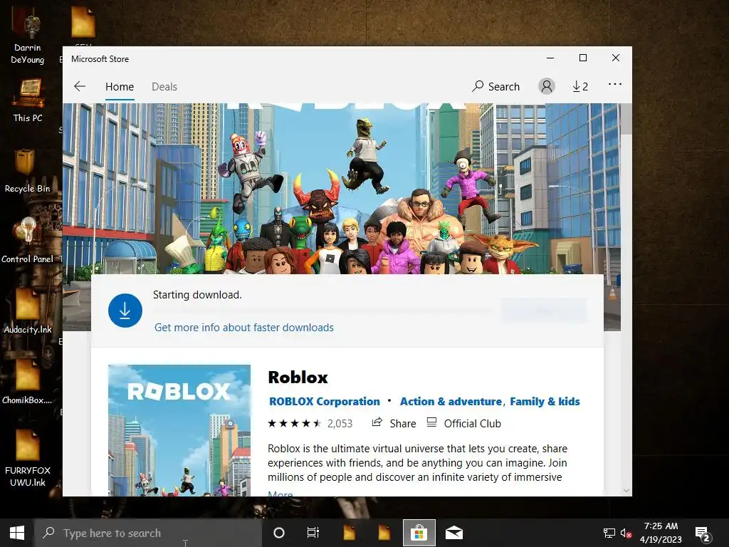Click the Microsoft Store taskbar icon
The image size is (729, 547).
click(419, 533)
